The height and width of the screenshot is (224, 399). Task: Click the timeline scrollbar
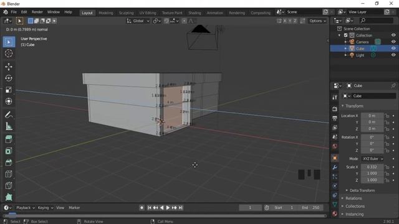pos(165,216)
